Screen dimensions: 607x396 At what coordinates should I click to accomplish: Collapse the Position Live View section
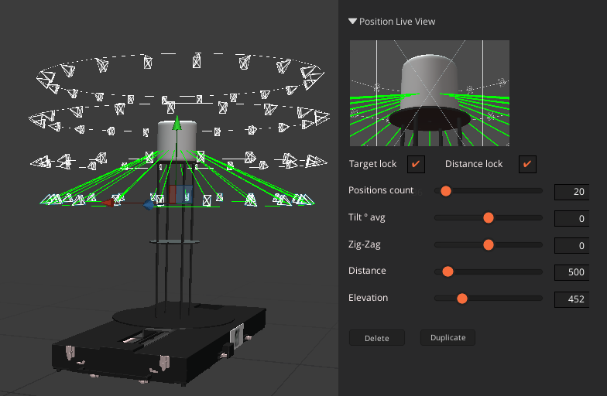[353, 22]
